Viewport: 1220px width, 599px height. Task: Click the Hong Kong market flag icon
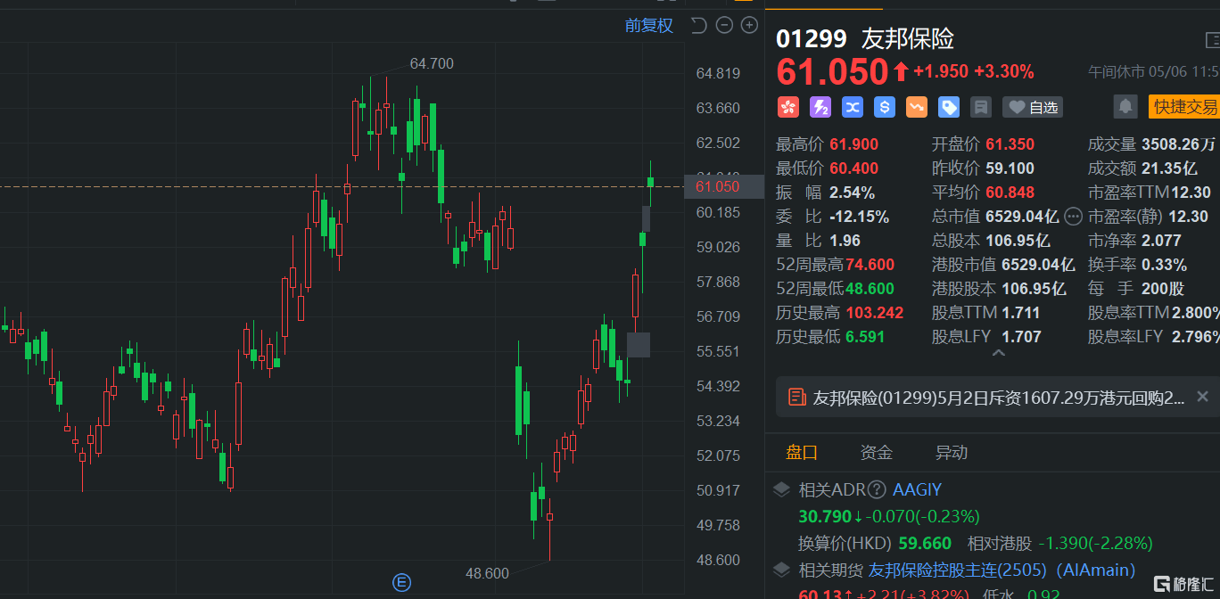click(x=787, y=107)
